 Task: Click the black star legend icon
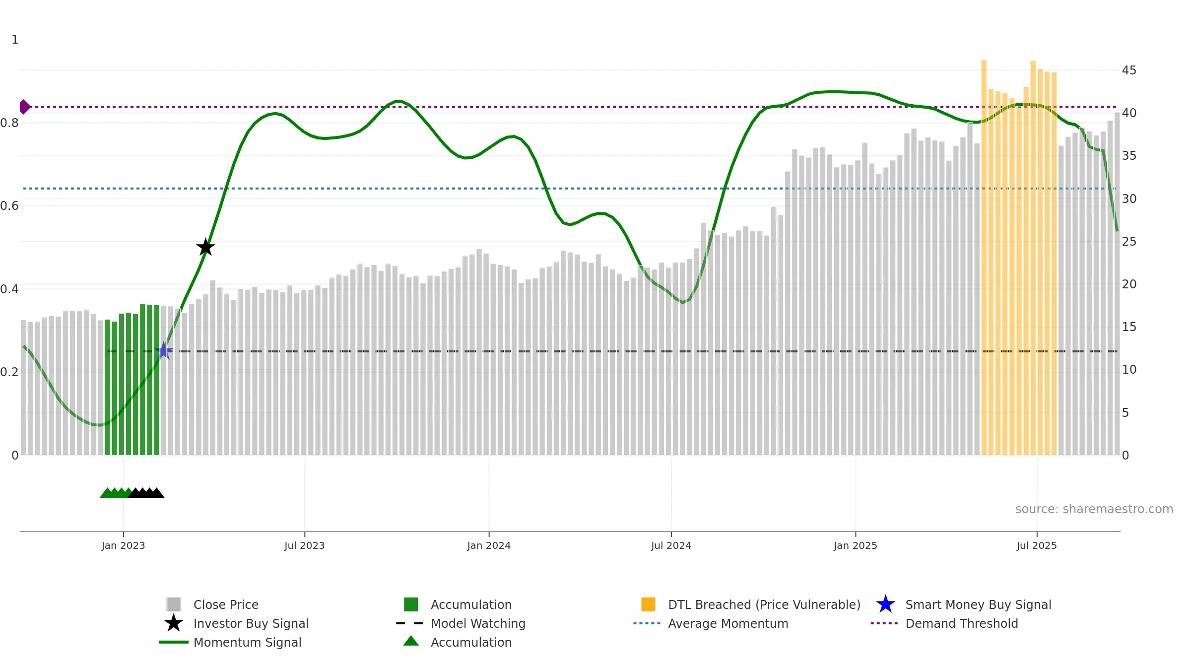pyautogui.click(x=174, y=623)
